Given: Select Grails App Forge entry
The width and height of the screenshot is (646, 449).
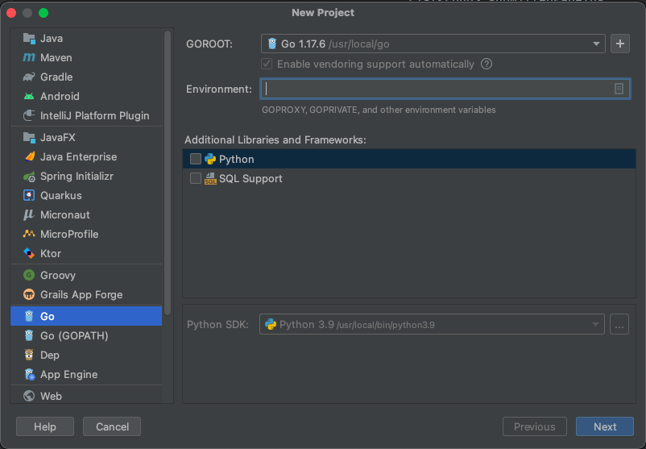Looking at the screenshot, I should [x=81, y=294].
